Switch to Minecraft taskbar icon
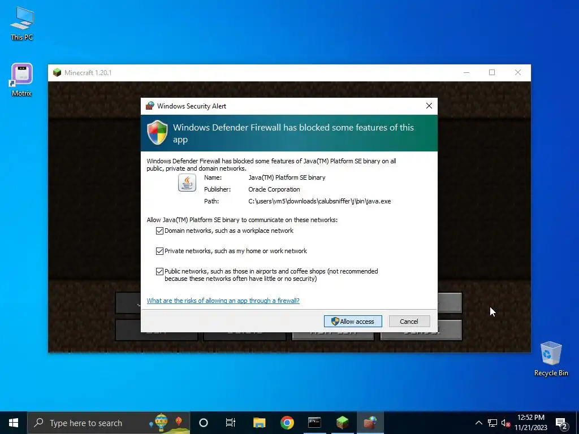This screenshot has height=434, width=579. (x=342, y=423)
